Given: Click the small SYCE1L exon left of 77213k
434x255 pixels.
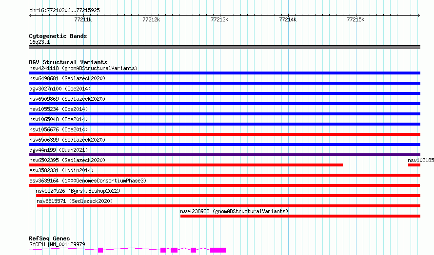Looking at the screenshot, I should click(194, 250).
